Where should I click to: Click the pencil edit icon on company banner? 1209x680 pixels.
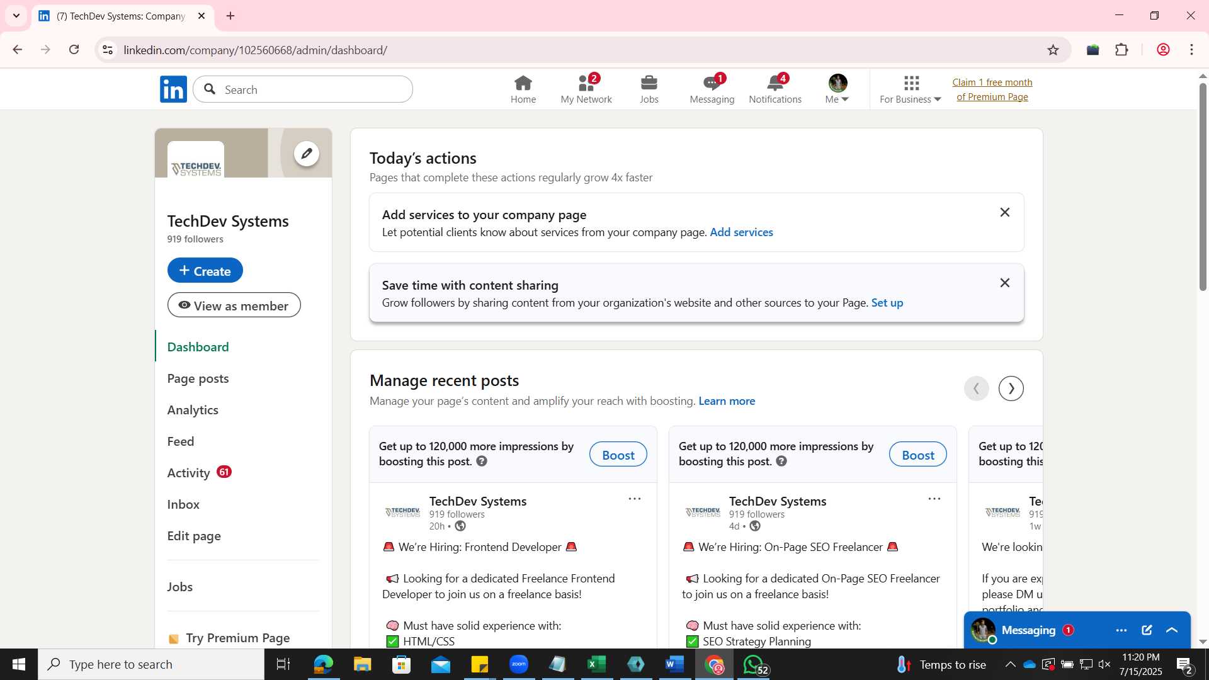point(307,153)
